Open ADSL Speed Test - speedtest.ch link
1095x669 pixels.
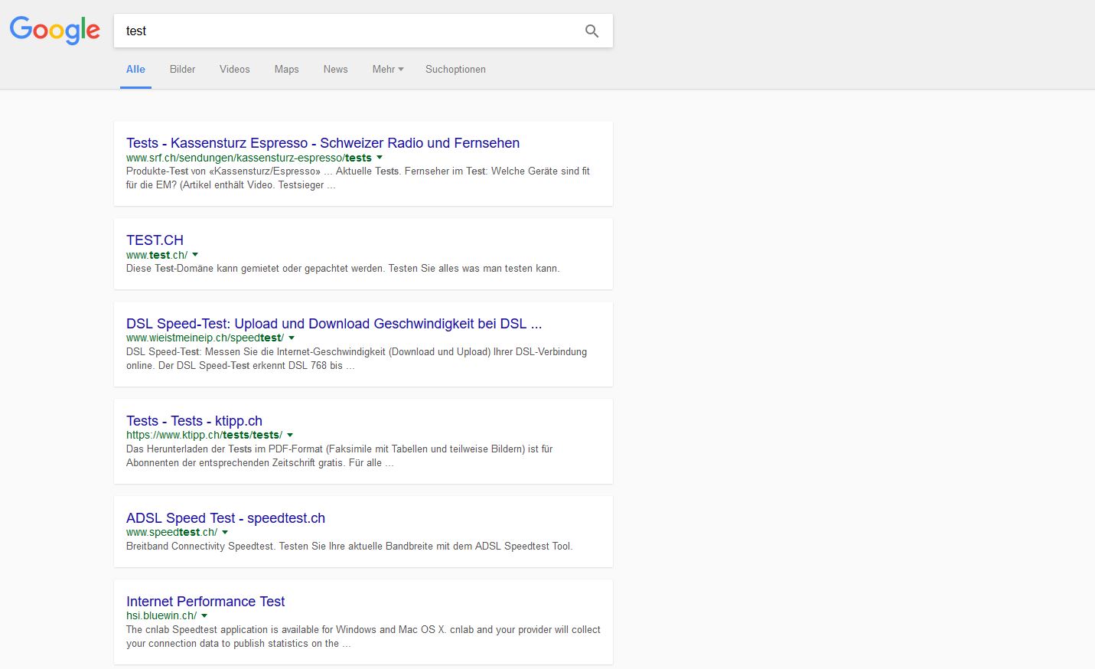pyautogui.click(x=225, y=518)
